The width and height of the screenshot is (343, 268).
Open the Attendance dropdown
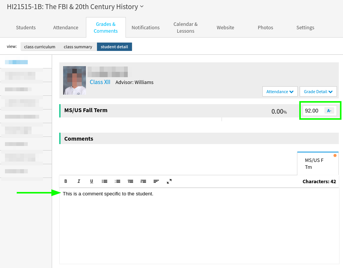(280, 92)
